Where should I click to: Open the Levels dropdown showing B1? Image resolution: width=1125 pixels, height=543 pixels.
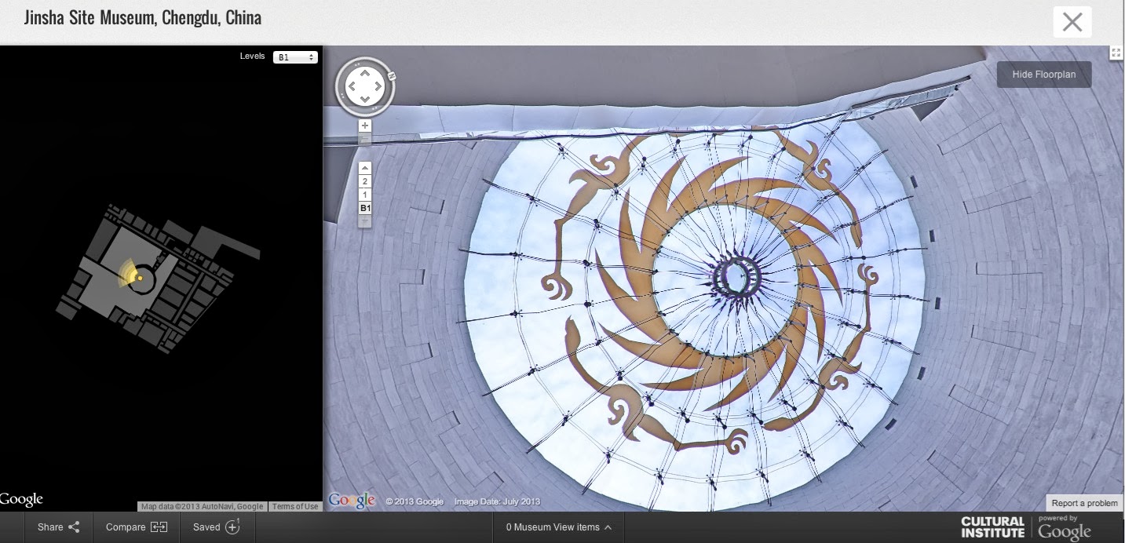295,57
